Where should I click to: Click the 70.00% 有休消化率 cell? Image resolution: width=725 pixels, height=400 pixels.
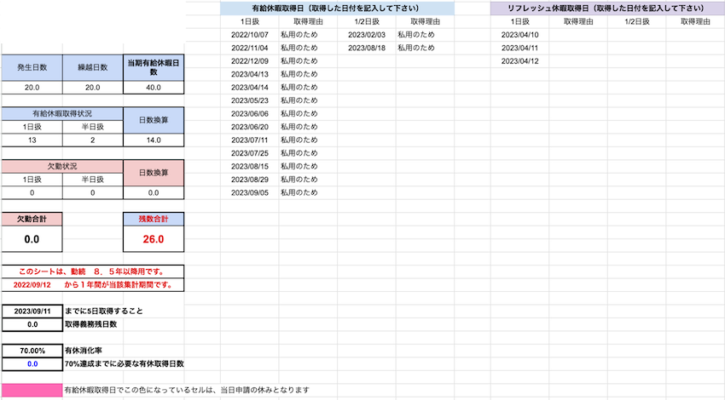(32, 350)
